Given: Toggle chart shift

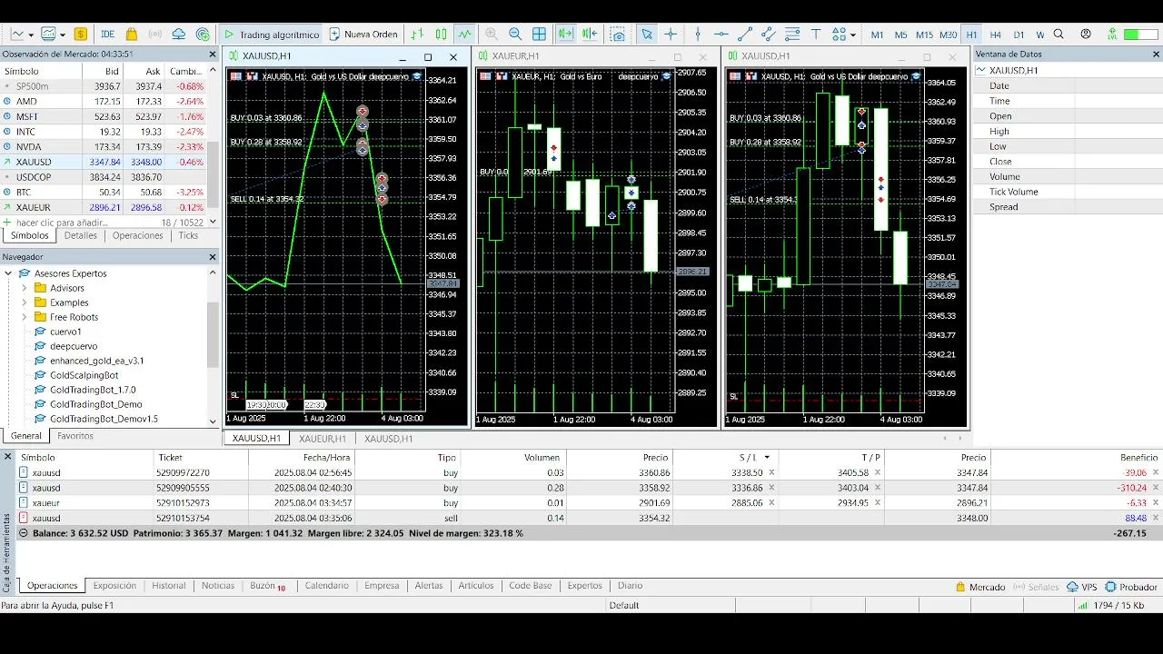Looking at the screenshot, I should (589, 35).
